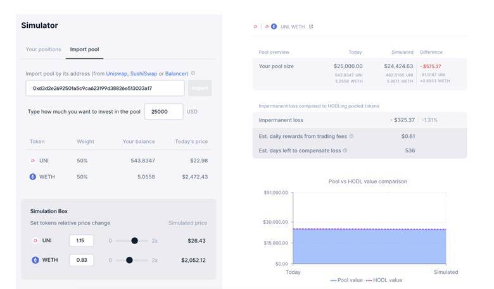This screenshot has height=289, width=494.
Task: Open the Uniswap link
Action: pyautogui.click(x=117, y=73)
